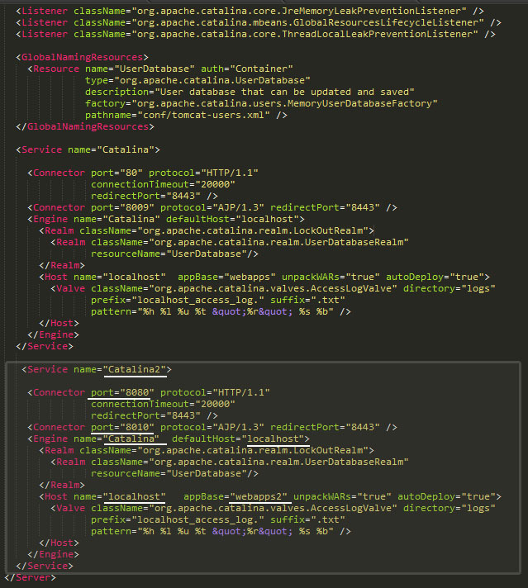Click Service name="Catalina" opening tag
The width and height of the screenshot is (528, 588).
(x=88, y=149)
